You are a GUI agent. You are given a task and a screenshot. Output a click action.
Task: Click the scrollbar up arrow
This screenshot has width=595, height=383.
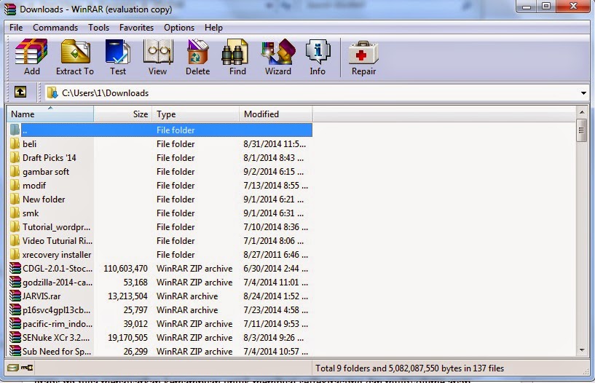click(x=582, y=112)
